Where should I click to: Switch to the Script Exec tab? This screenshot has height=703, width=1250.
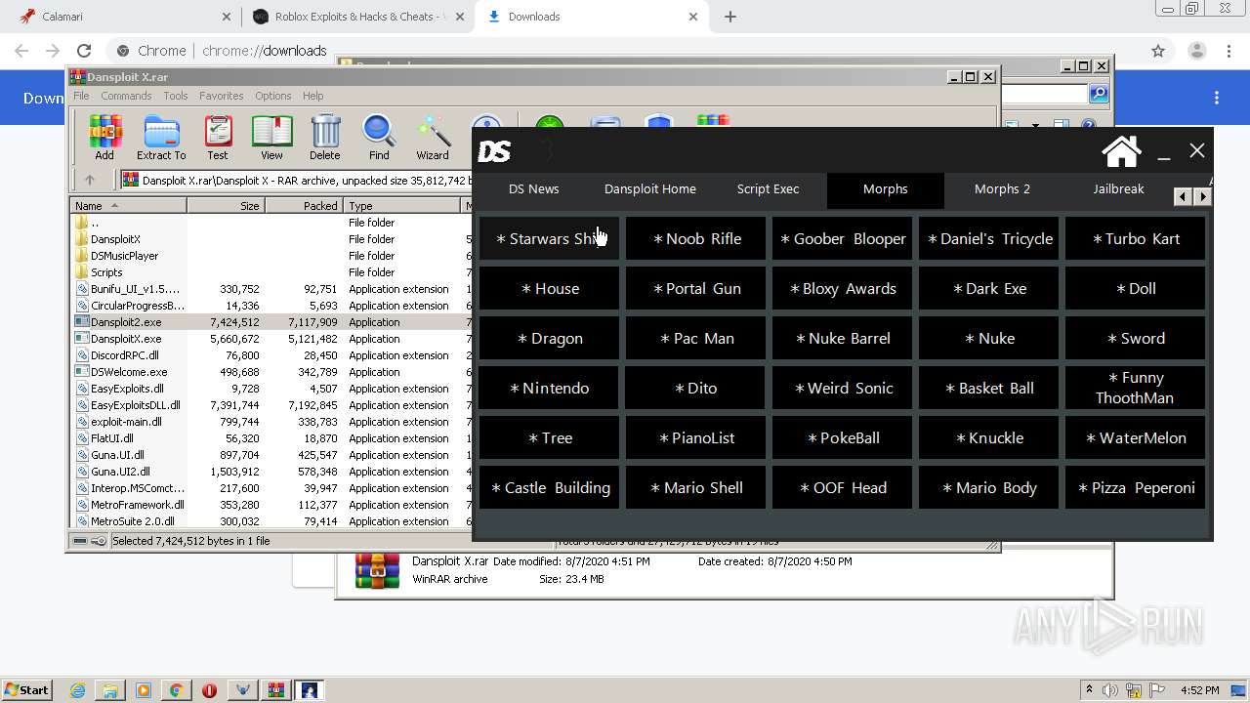coord(768,189)
